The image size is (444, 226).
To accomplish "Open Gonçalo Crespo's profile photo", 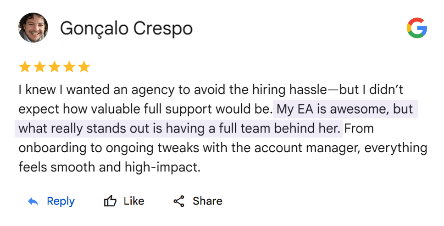I will pyautogui.click(x=33, y=28).
